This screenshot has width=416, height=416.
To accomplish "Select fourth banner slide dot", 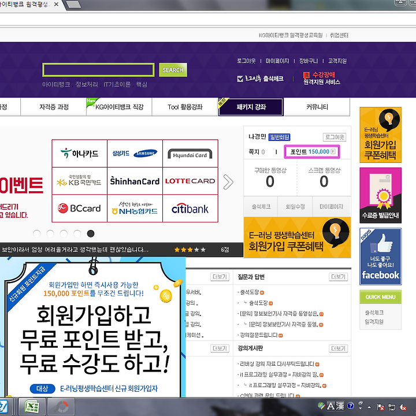I will 77,233.
